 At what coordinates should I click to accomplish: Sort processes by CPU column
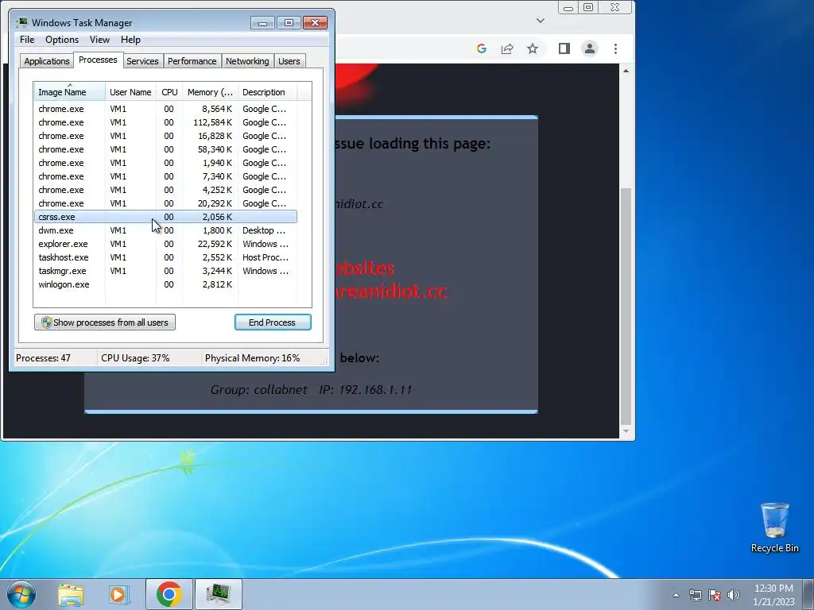169,92
